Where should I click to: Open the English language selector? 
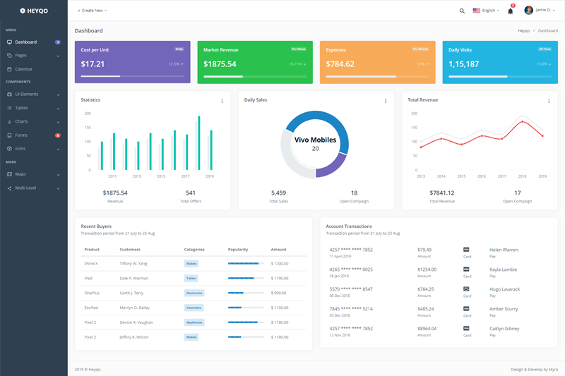(485, 11)
